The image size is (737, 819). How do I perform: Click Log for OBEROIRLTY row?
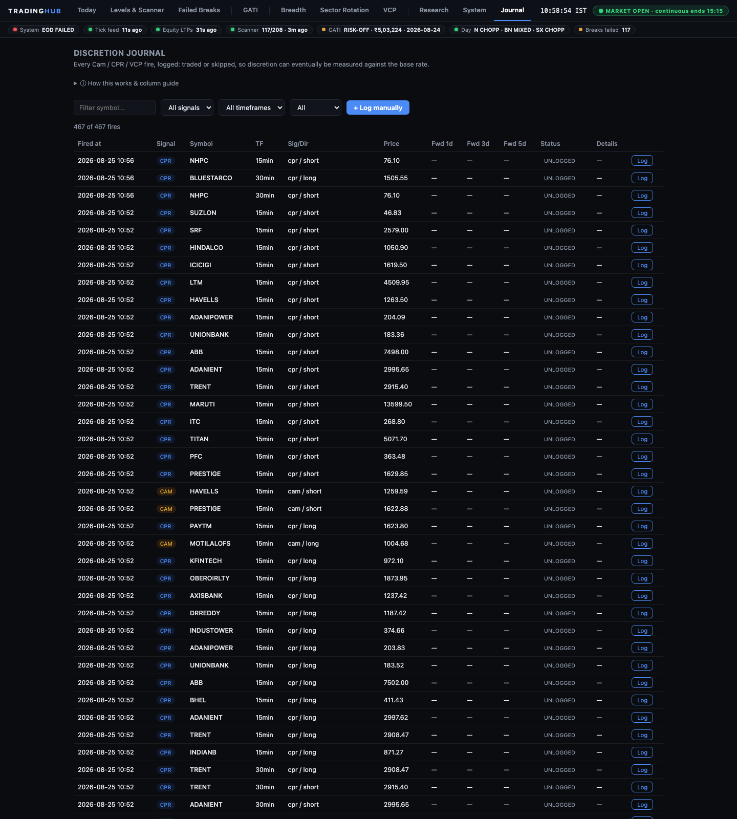coord(642,578)
